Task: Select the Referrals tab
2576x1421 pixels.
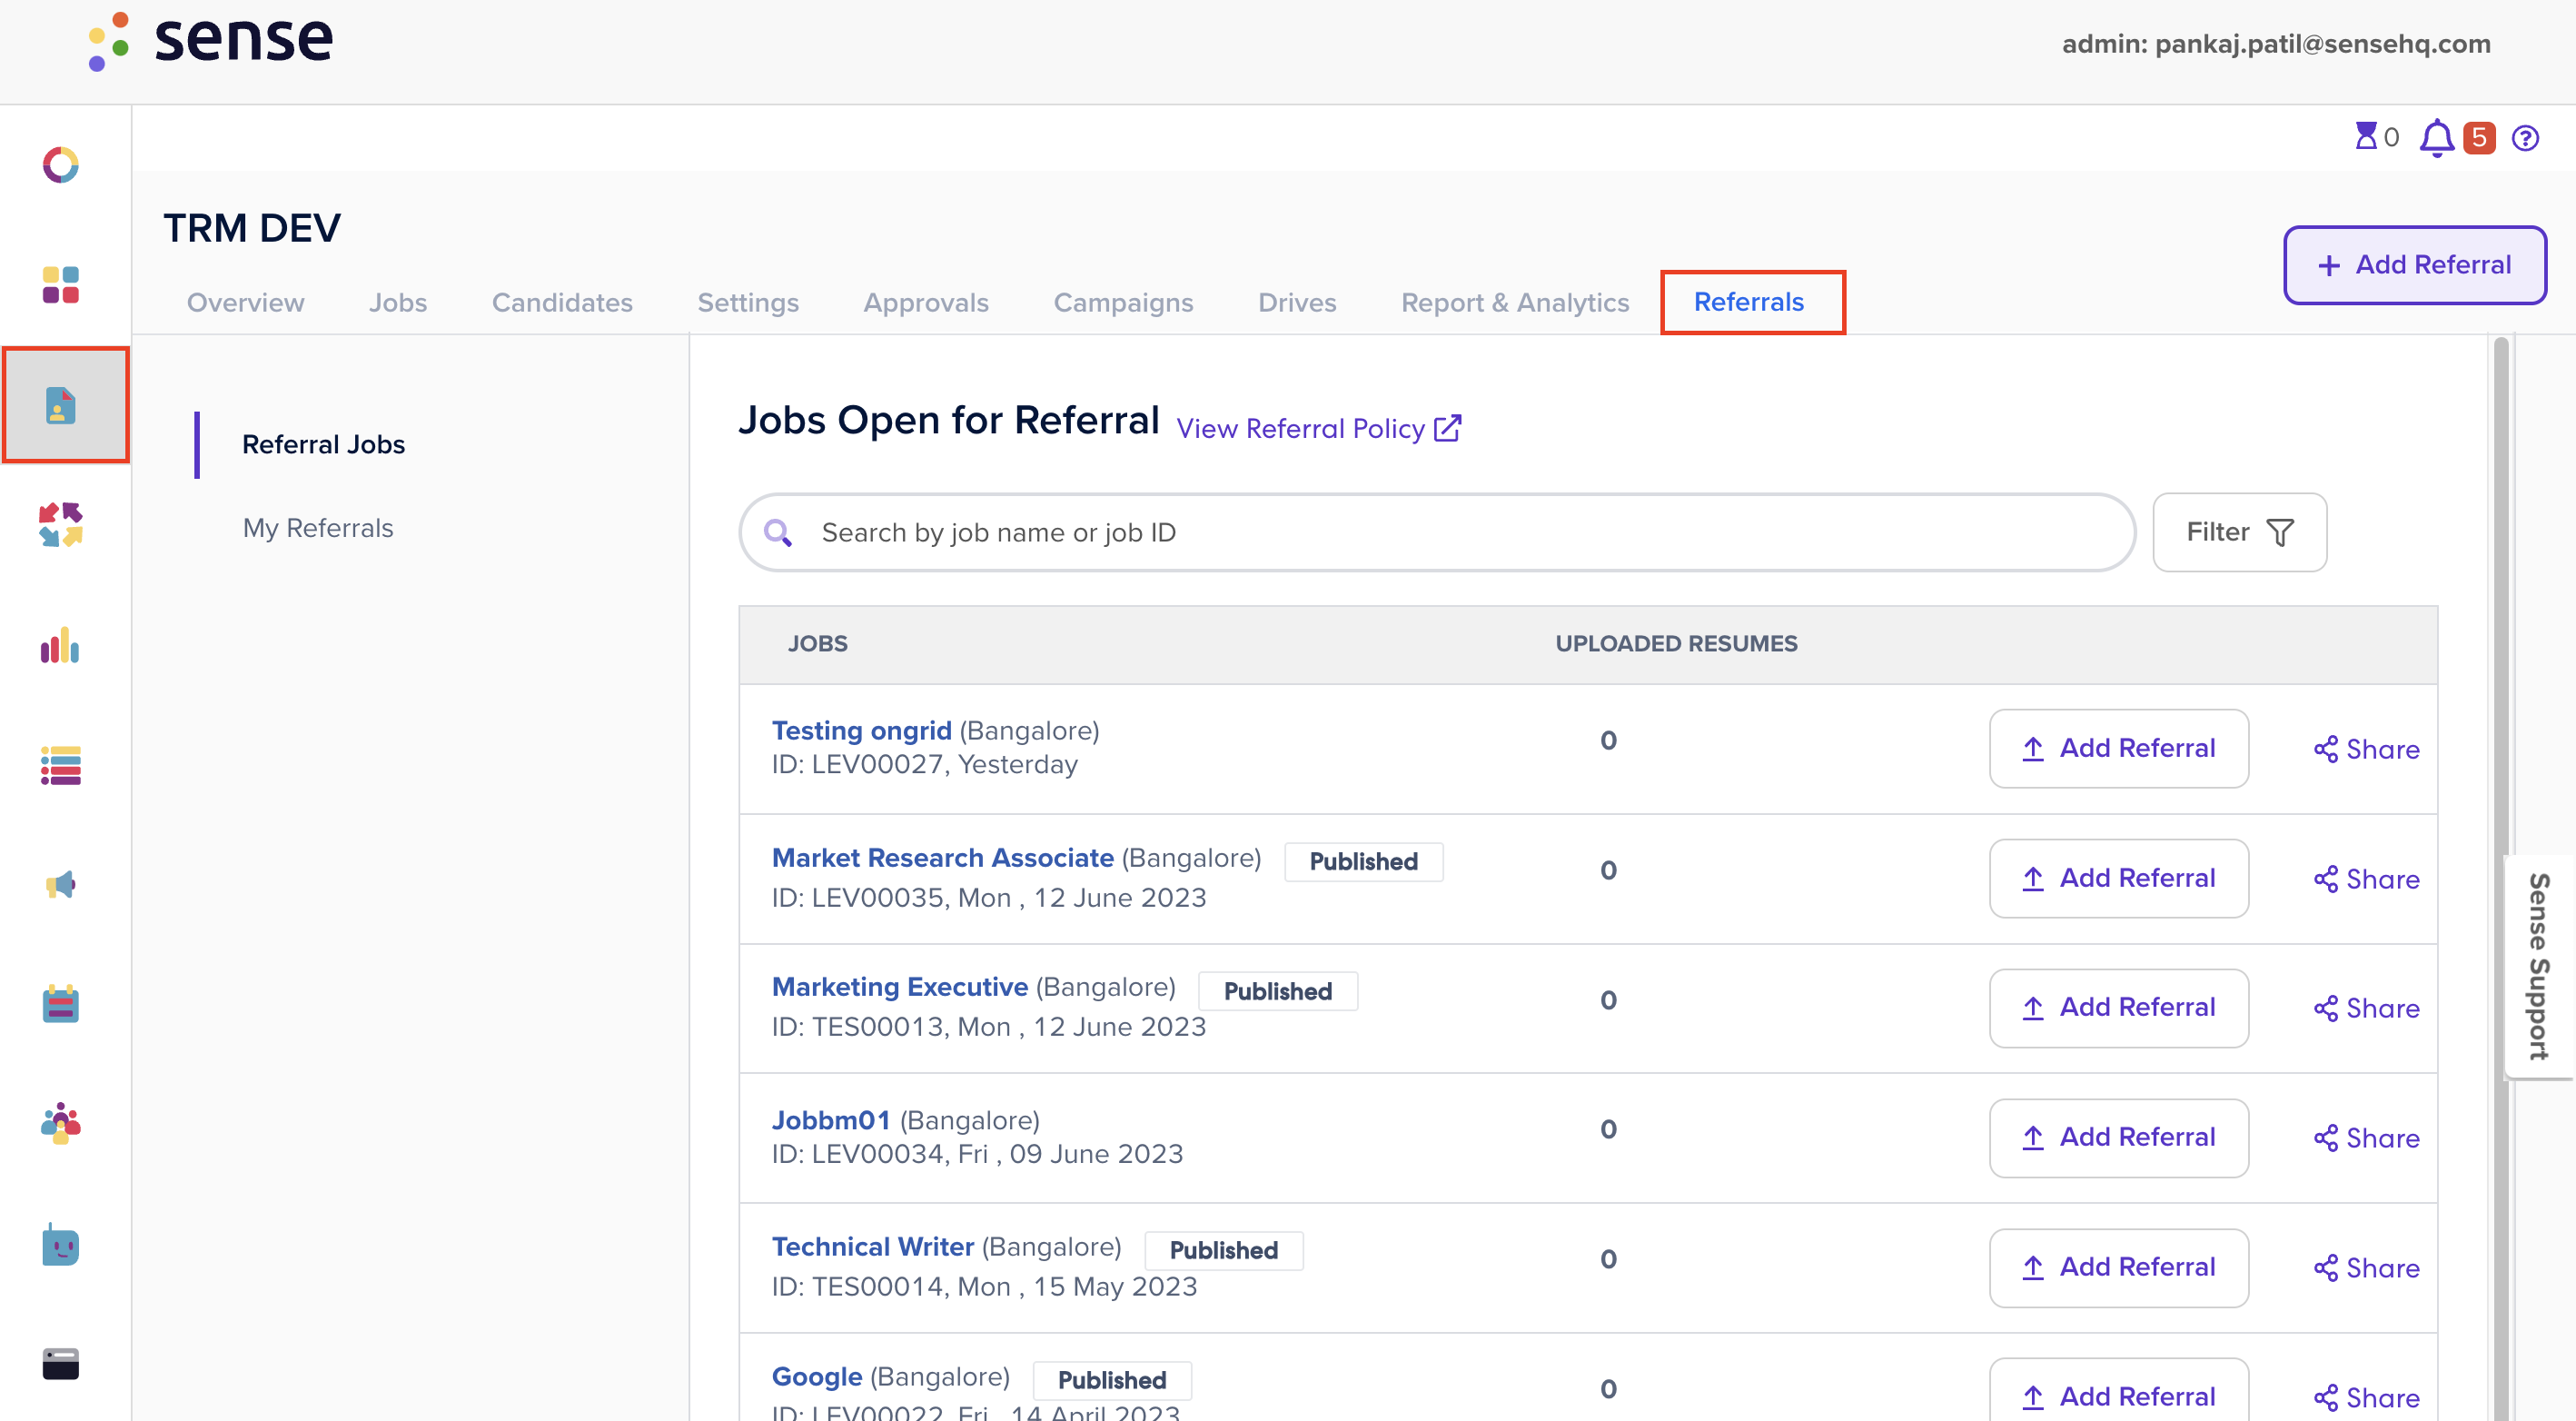Action: click(1748, 301)
